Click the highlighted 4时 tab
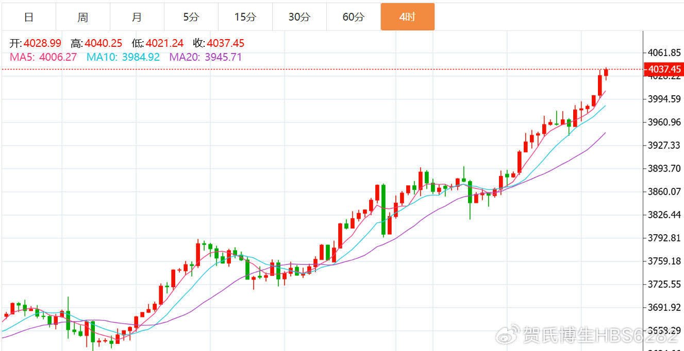The width and height of the screenshot is (684, 351). [407, 17]
